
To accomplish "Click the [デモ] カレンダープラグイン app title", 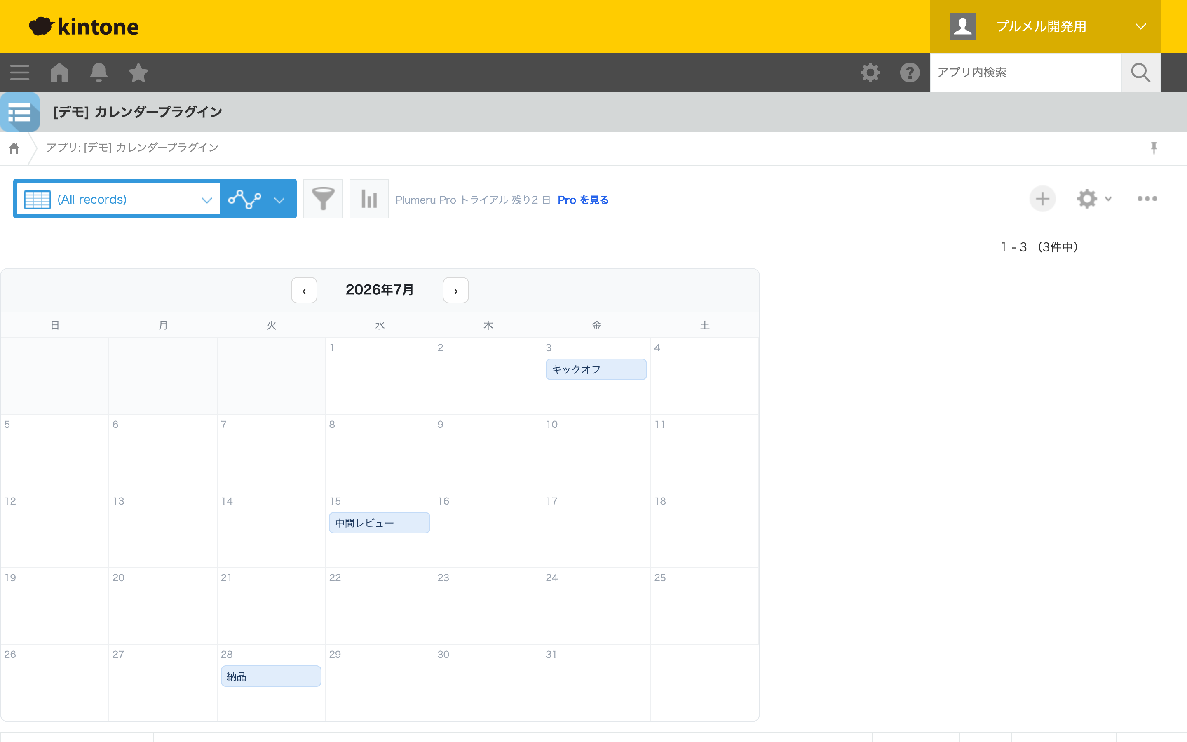I will click(x=138, y=113).
